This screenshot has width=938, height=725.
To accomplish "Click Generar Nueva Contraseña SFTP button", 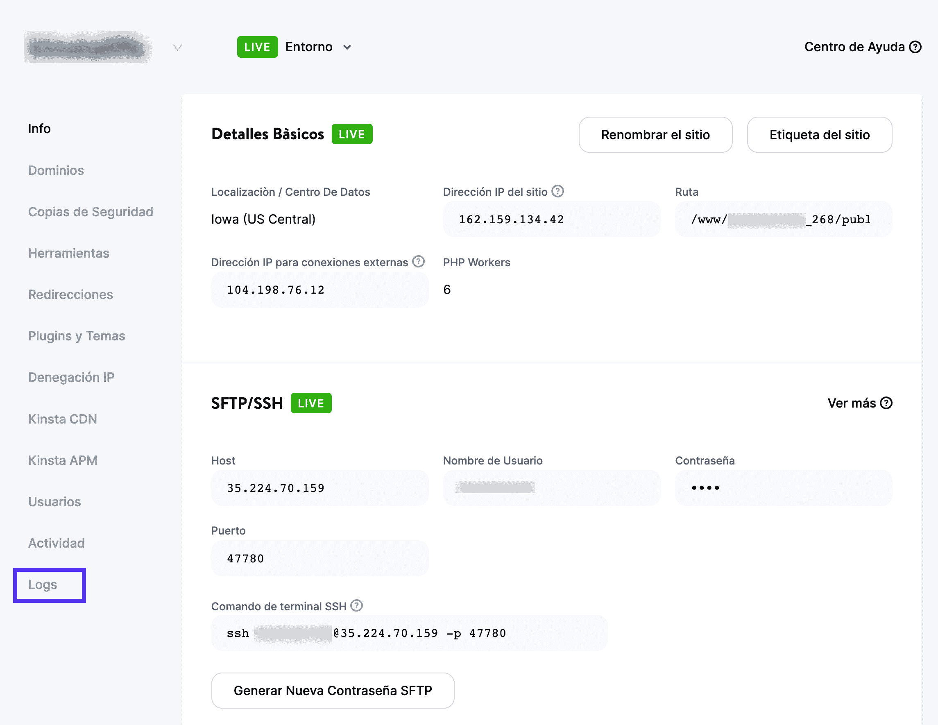I will [333, 690].
